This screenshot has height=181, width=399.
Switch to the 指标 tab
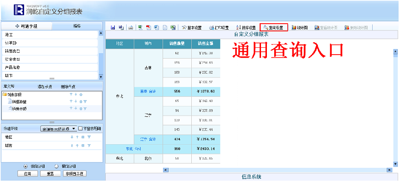tap(77, 26)
